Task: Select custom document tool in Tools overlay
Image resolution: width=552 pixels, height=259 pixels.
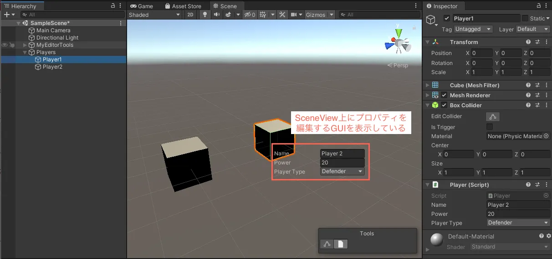Action: [340, 244]
